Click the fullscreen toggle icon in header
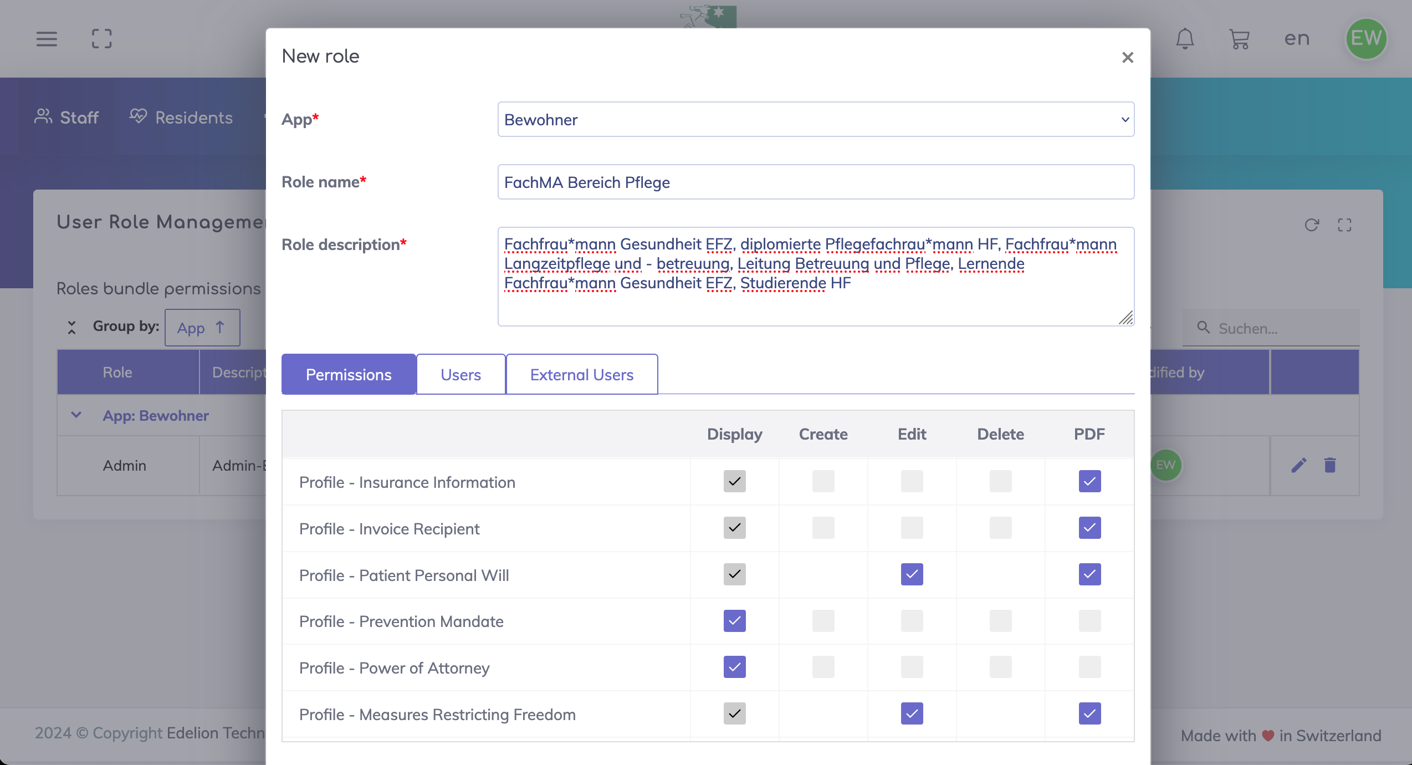Image resolution: width=1412 pixels, height=765 pixels. (101, 39)
